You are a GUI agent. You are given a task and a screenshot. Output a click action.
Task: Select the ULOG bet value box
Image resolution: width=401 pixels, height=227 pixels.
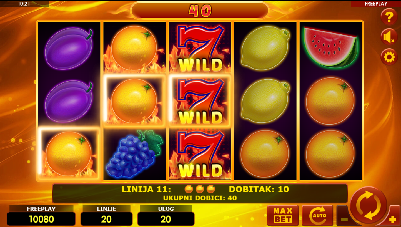click(166, 219)
